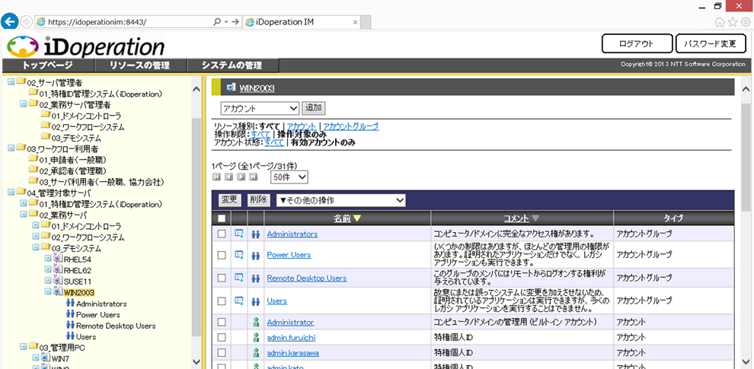Collapse the 02_サーバ管理者 tree node
This screenshot has width=754, height=369.
coord(11,83)
